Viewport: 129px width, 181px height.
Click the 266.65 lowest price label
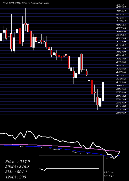(120, 112)
